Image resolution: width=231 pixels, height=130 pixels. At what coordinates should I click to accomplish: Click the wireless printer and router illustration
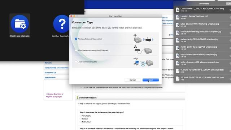143,39
